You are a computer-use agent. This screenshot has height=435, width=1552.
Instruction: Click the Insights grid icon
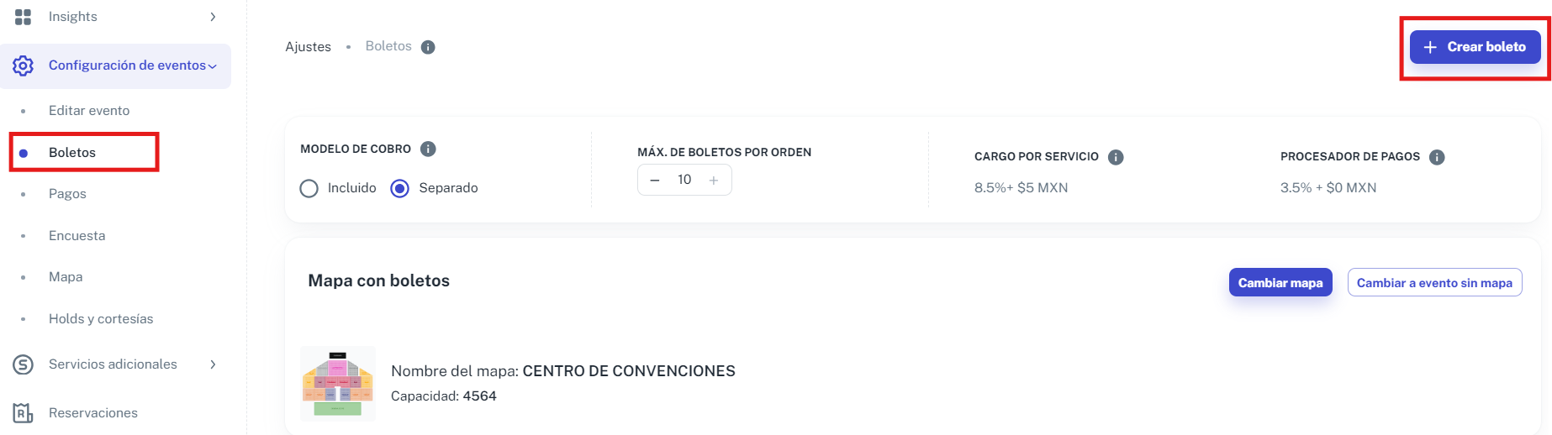click(23, 17)
